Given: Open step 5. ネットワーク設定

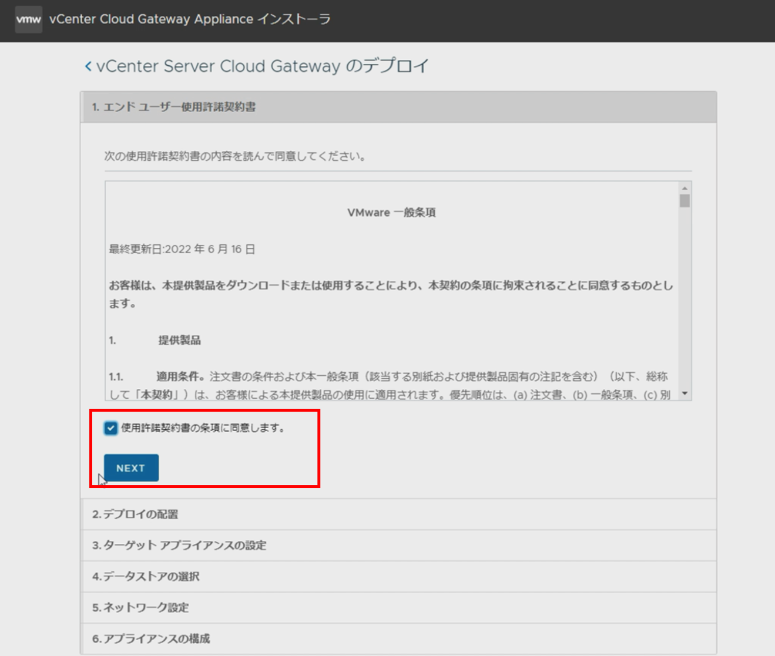Looking at the screenshot, I should tap(398, 608).
